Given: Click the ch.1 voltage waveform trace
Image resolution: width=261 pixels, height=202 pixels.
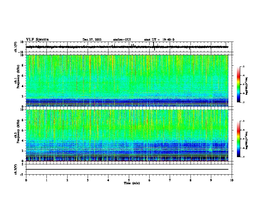Looking at the screenshot, I should pos(127,47).
